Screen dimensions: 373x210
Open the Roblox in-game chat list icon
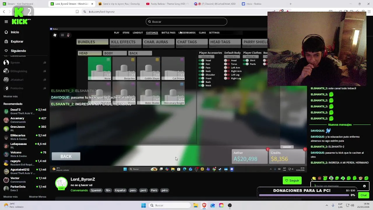(62, 35)
